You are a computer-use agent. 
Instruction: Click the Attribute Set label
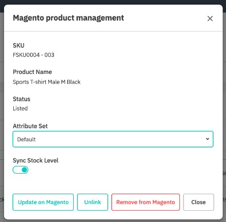30,126
